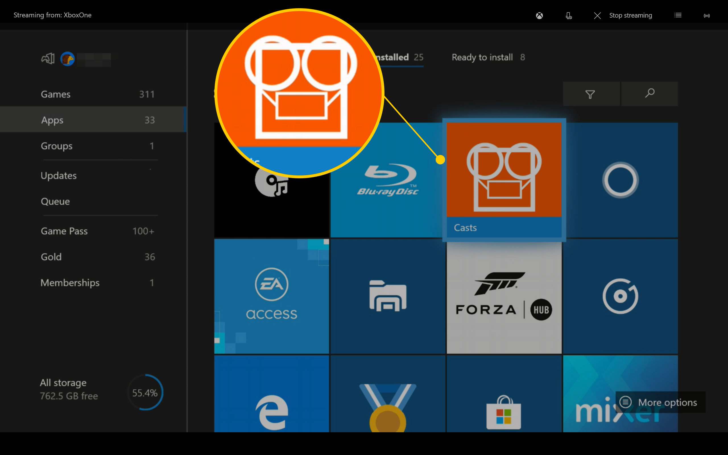This screenshot has height=455, width=728.
Task: Open the Xbox home icon in streaming bar
Action: (539, 15)
